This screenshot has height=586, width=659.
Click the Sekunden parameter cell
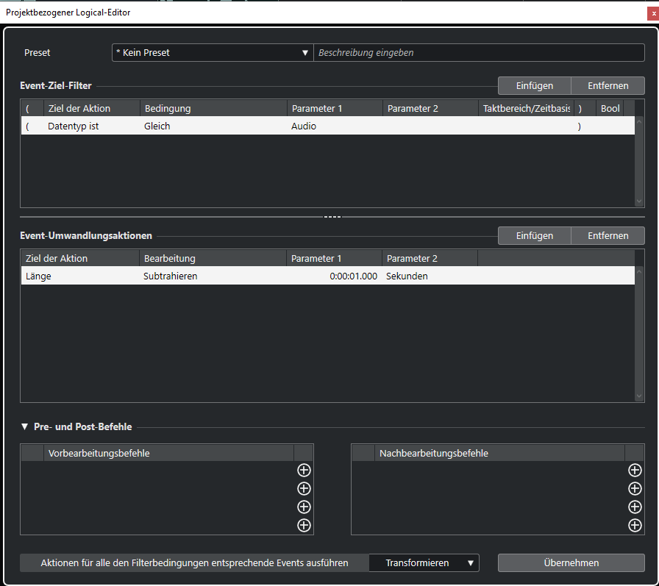[x=430, y=276]
